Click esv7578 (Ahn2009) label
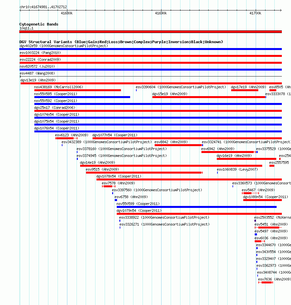291x305 pixels. 118,183
